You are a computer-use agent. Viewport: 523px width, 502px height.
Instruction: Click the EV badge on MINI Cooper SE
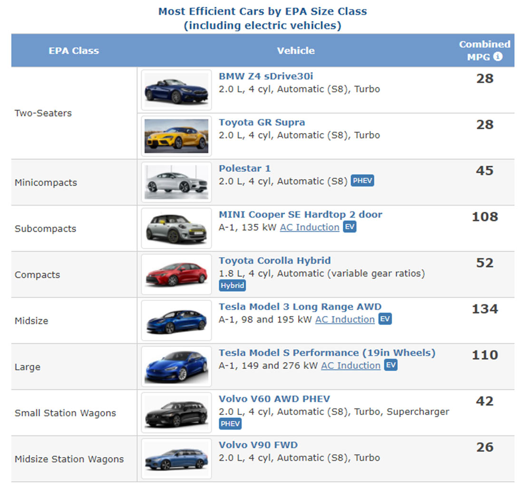(349, 227)
